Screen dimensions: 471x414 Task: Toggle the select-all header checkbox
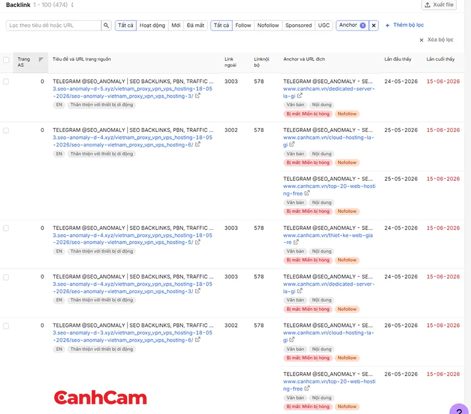coord(6,59)
